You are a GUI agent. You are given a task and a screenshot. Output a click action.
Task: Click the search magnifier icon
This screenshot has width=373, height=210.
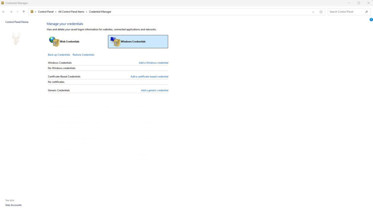pyautogui.click(x=366, y=12)
